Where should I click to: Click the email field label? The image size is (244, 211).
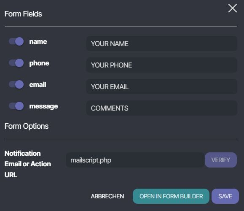(38, 85)
